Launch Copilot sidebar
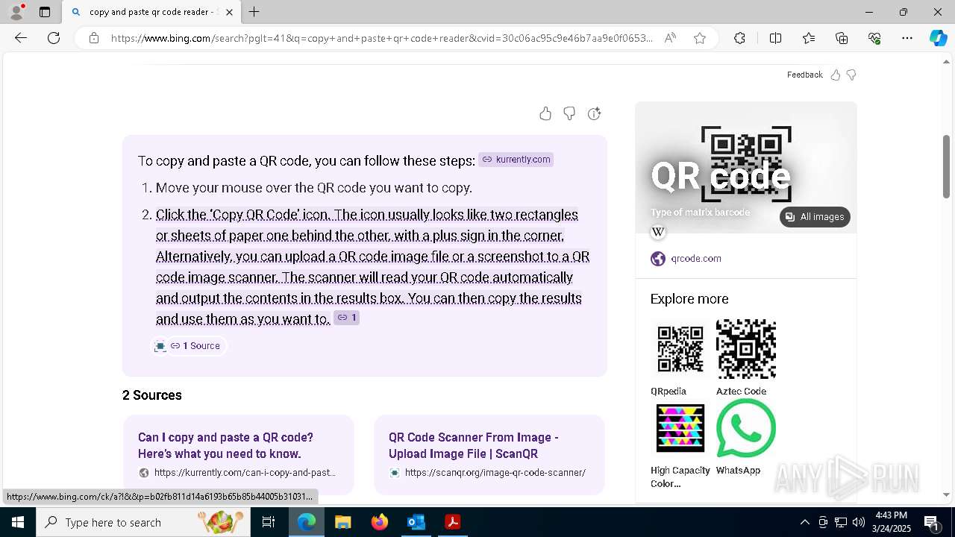This screenshot has width=955, height=537. (x=938, y=38)
